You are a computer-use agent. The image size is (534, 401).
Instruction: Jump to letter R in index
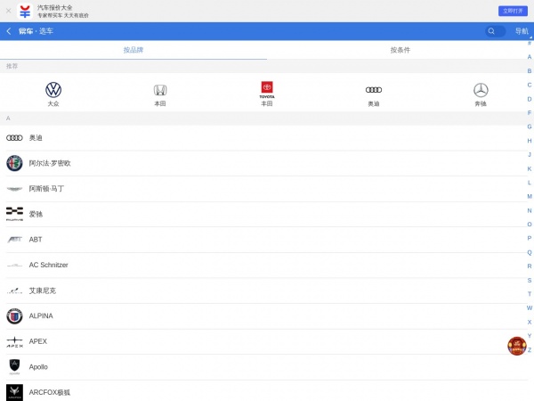tap(530, 266)
